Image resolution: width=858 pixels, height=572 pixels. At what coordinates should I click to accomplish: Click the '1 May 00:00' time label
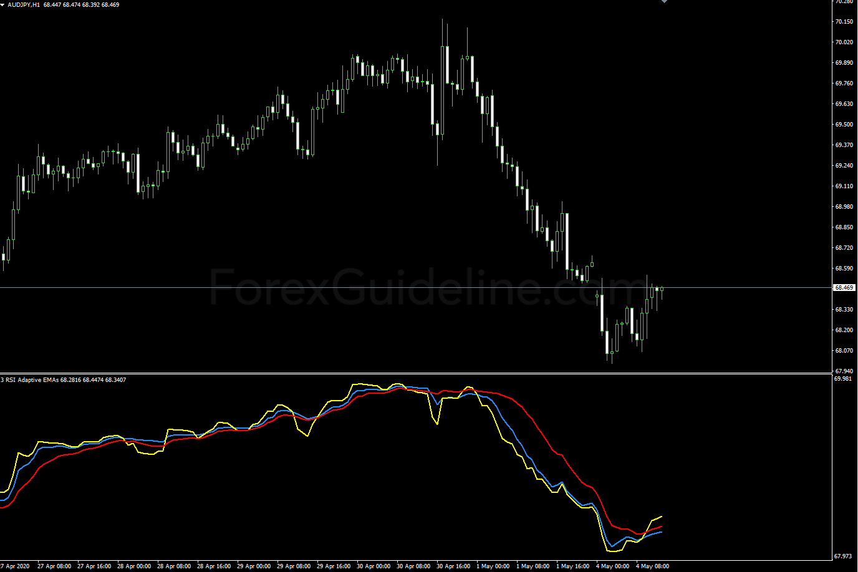493,566
